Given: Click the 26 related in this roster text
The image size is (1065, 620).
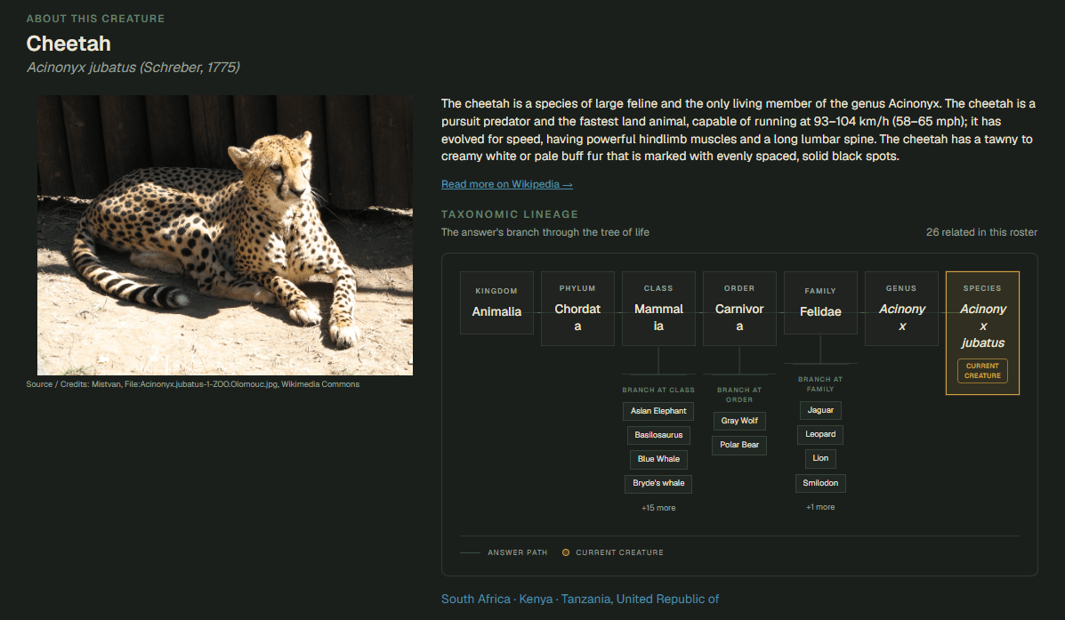Looking at the screenshot, I should click(981, 232).
